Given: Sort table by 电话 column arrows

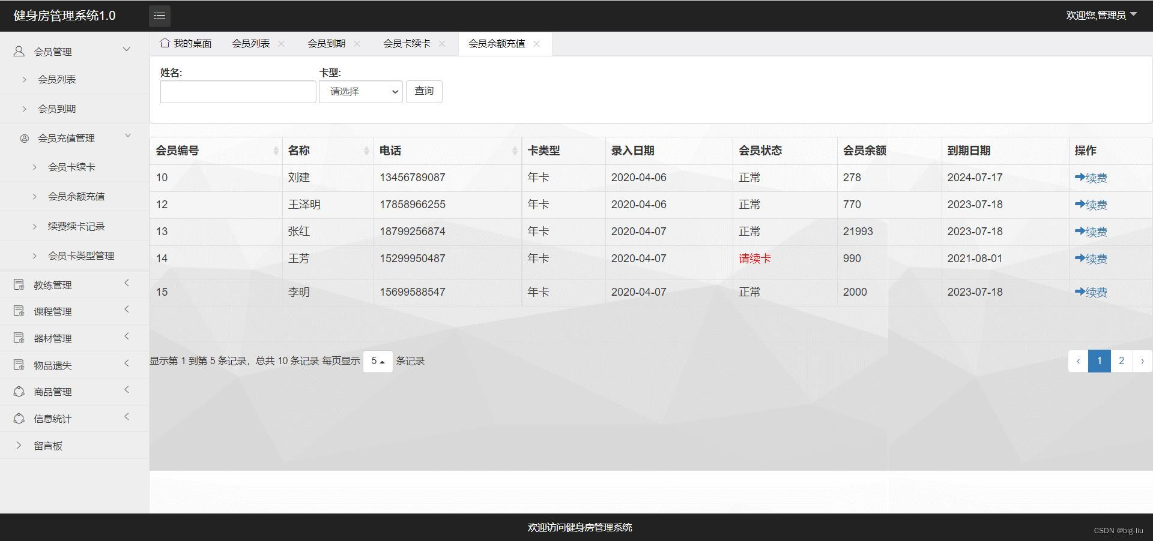Looking at the screenshot, I should point(515,151).
